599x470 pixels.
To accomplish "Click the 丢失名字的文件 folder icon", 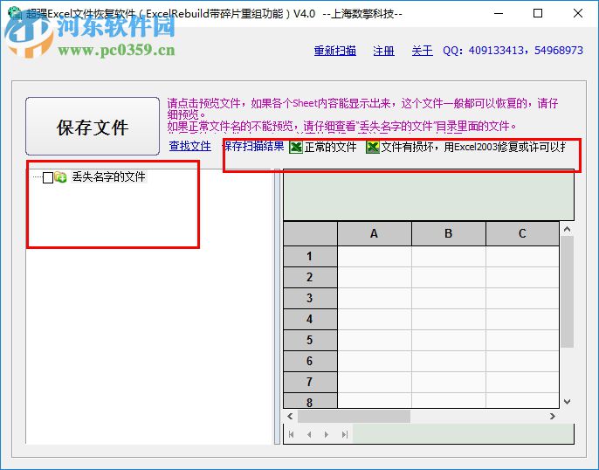I will (x=60, y=177).
